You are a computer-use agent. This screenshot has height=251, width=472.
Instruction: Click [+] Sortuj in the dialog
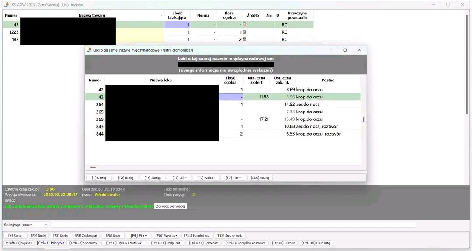tap(99, 178)
